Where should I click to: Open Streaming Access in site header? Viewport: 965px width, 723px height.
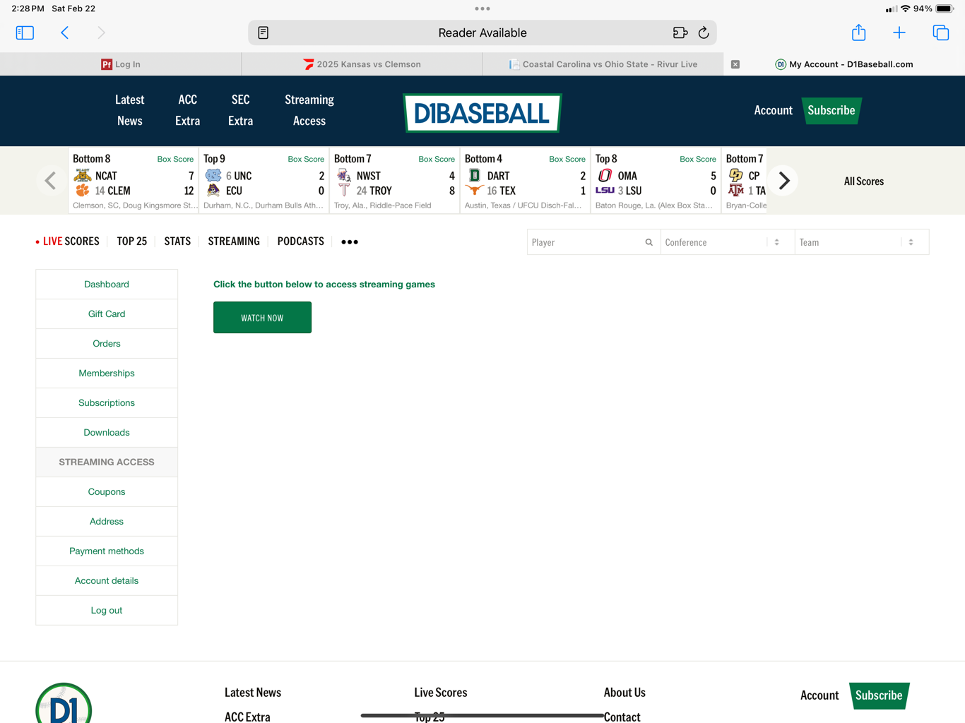click(x=309, y=110)
